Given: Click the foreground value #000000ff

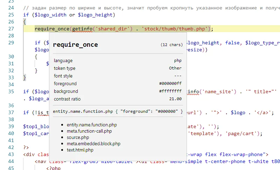Looking at the screenshot, I should (x=170, y=84).
